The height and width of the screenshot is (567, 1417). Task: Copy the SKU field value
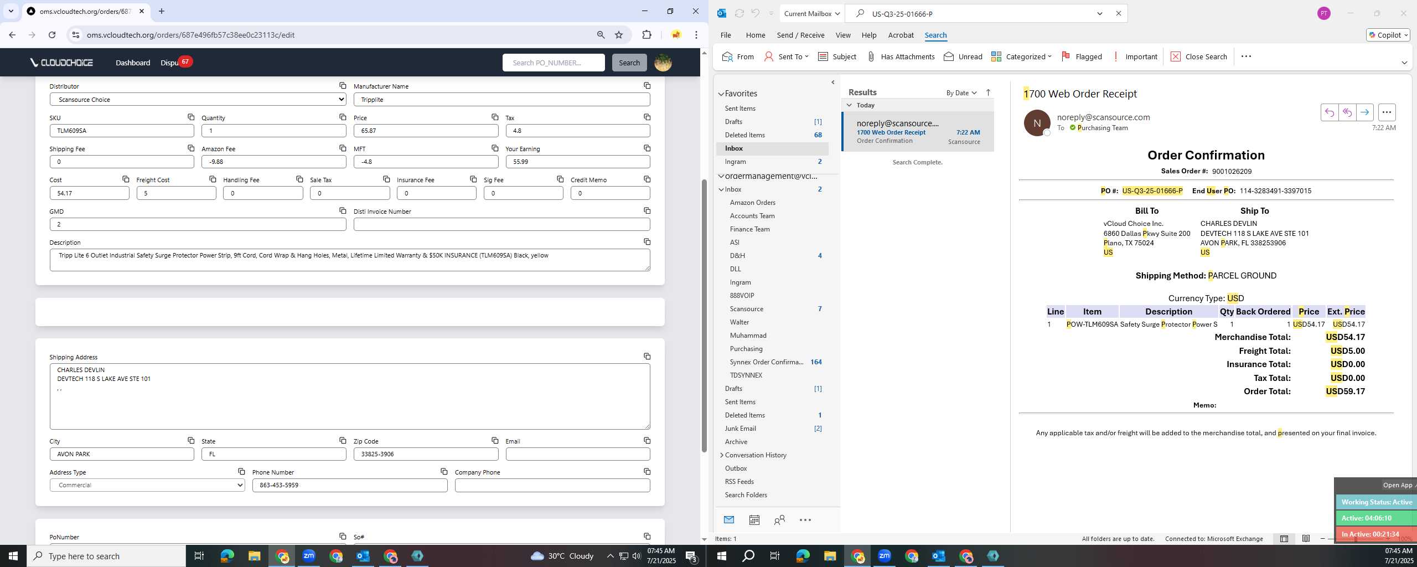191,117
